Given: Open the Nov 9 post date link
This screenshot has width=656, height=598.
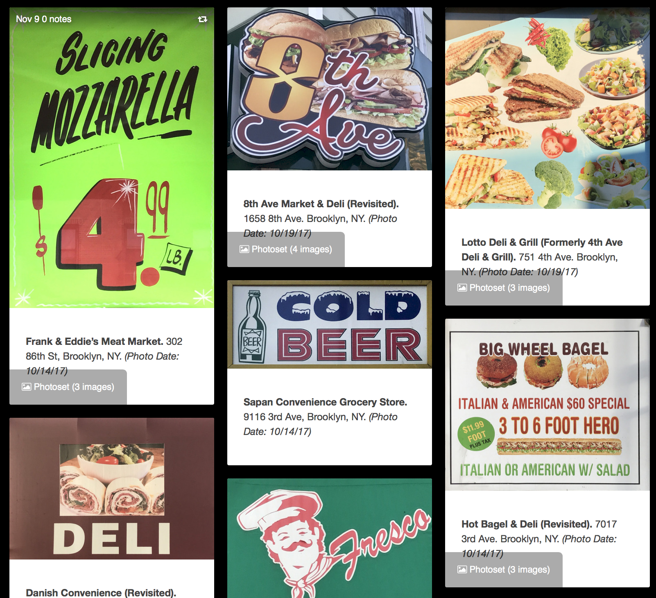Looking at the screenshot, I should click(x=28, y=19).
